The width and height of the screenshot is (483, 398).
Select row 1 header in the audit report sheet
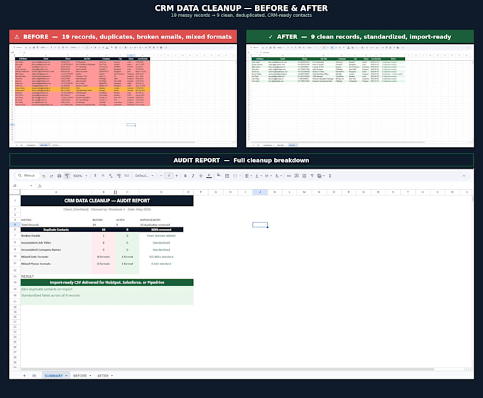pos(15,200)
